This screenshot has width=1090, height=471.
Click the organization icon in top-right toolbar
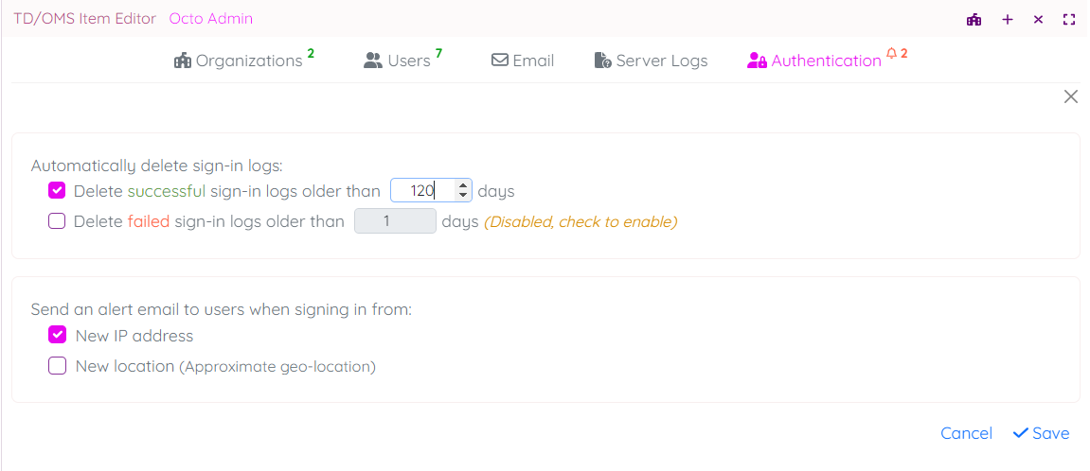click(x=974, y=19)
